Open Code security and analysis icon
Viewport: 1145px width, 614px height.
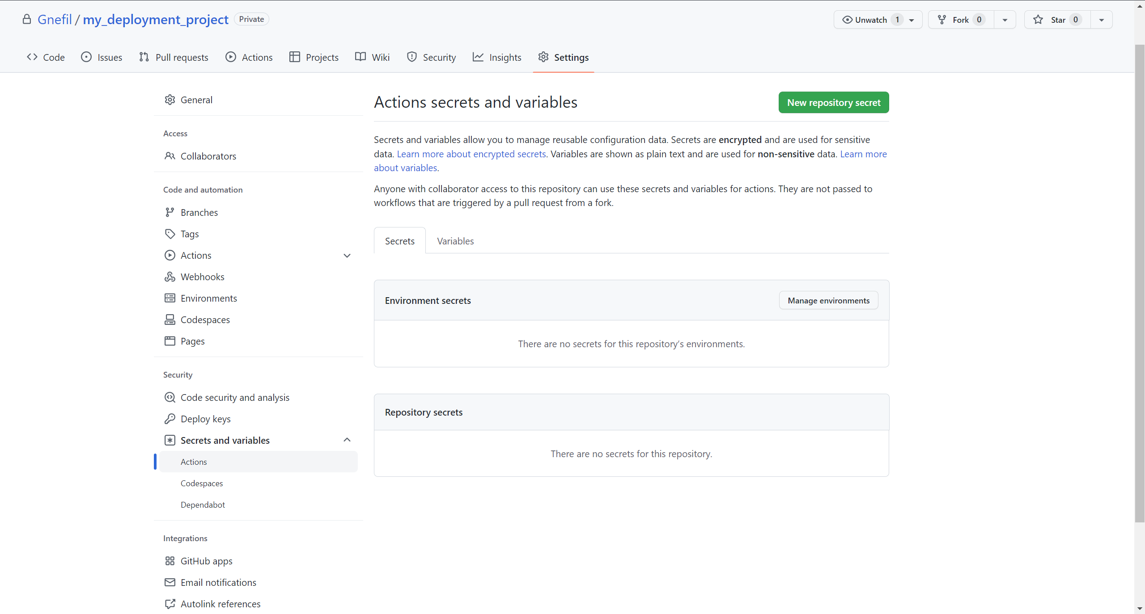coord(170,397)
